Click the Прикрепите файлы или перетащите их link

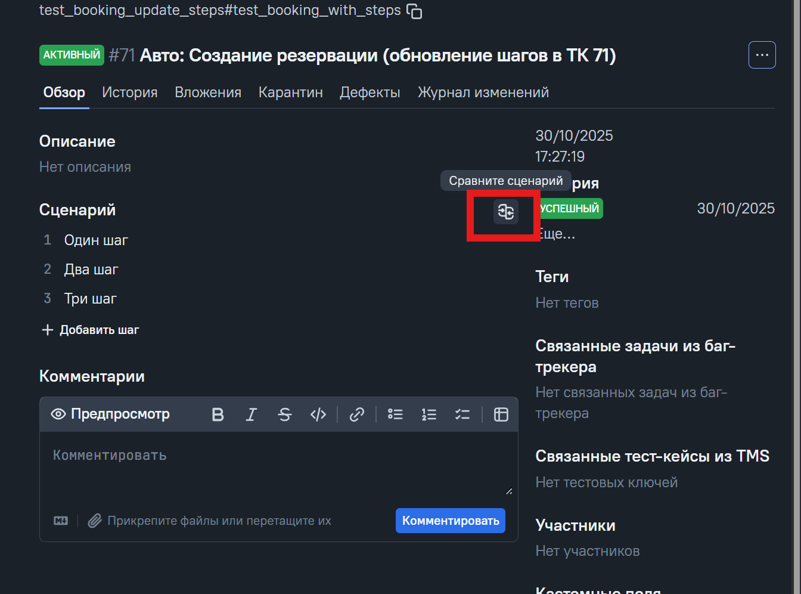219,521
